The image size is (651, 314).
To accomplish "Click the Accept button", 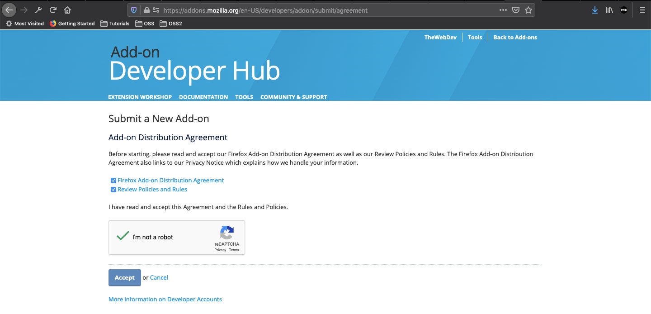I will [125, 278].
